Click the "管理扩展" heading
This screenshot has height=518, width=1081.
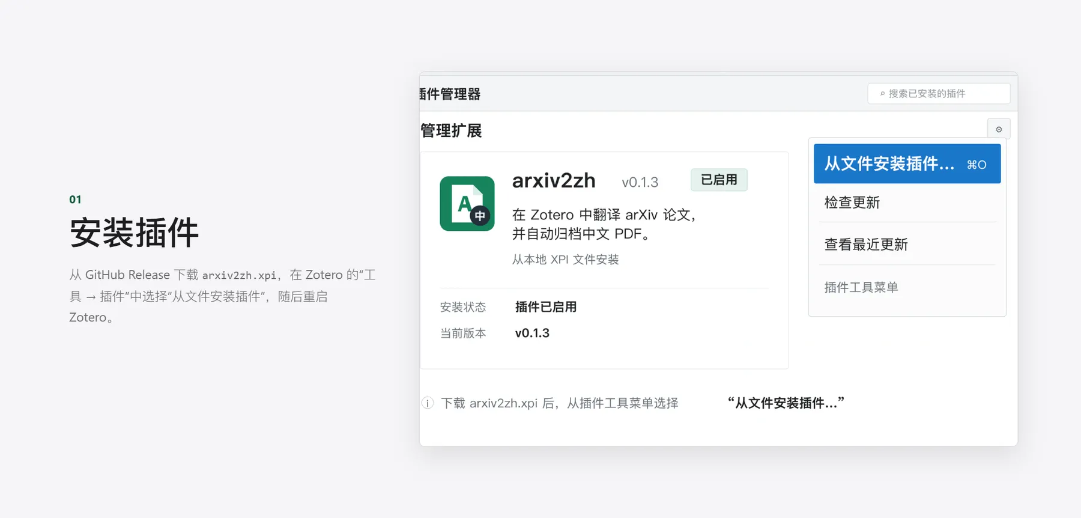[451, 130]
